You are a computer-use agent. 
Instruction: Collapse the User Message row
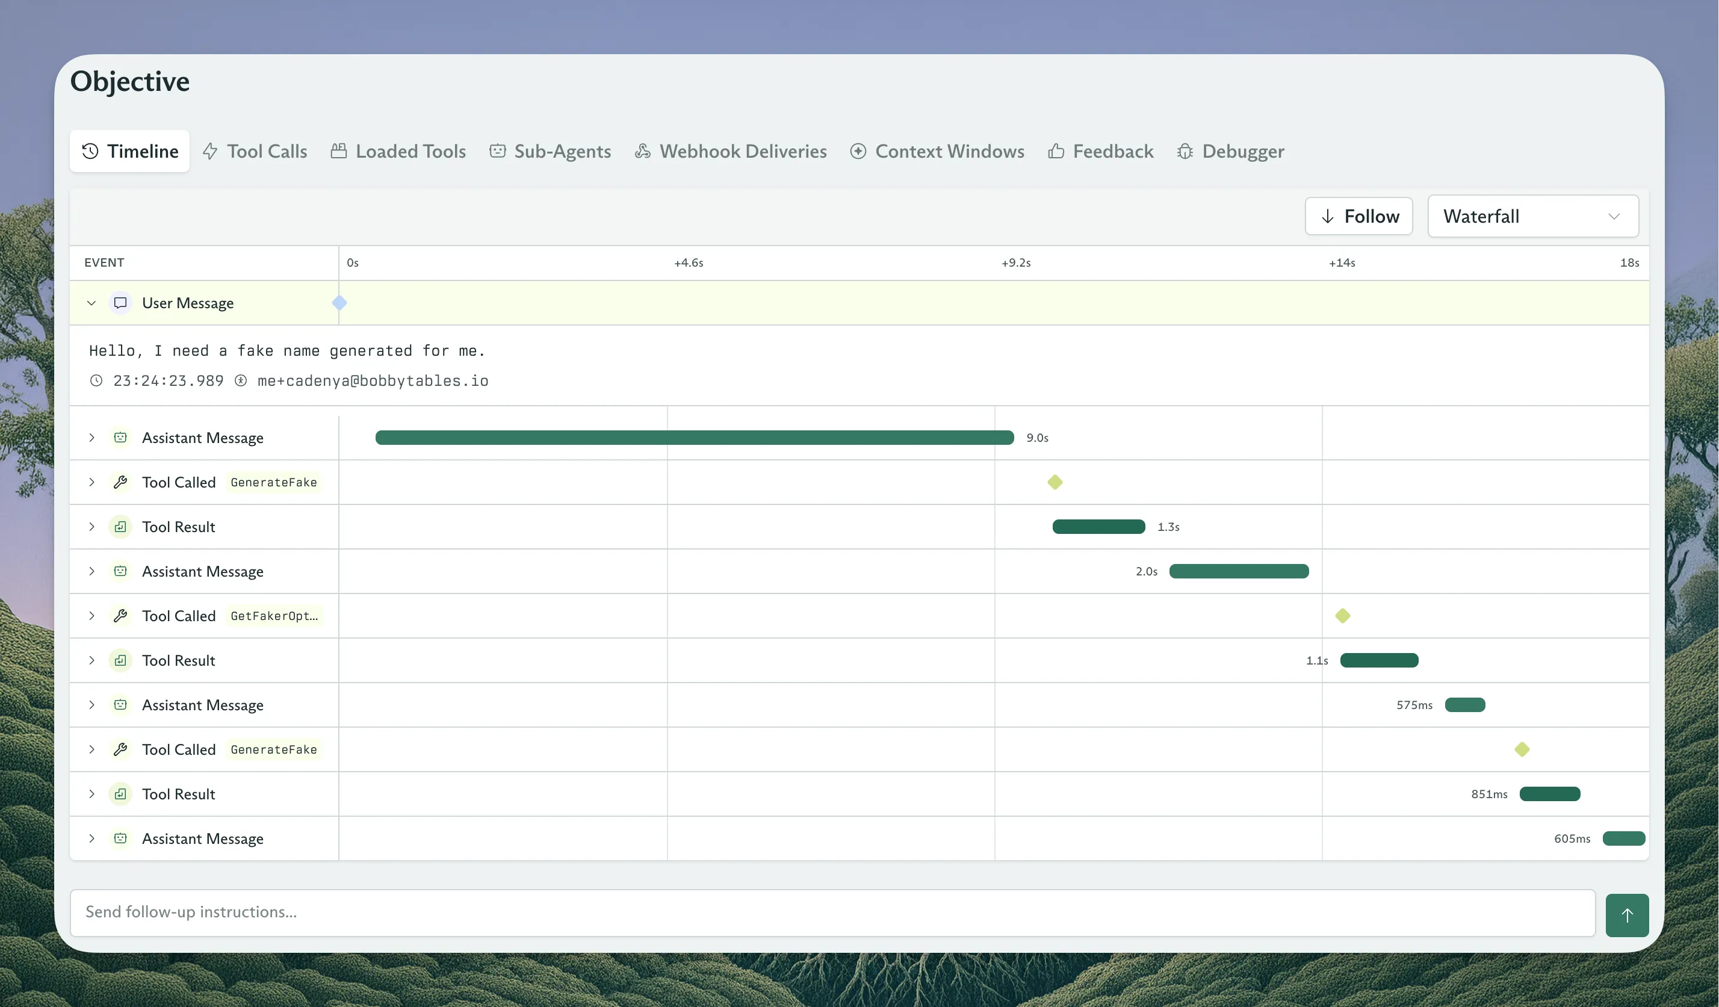coord(91,303)
